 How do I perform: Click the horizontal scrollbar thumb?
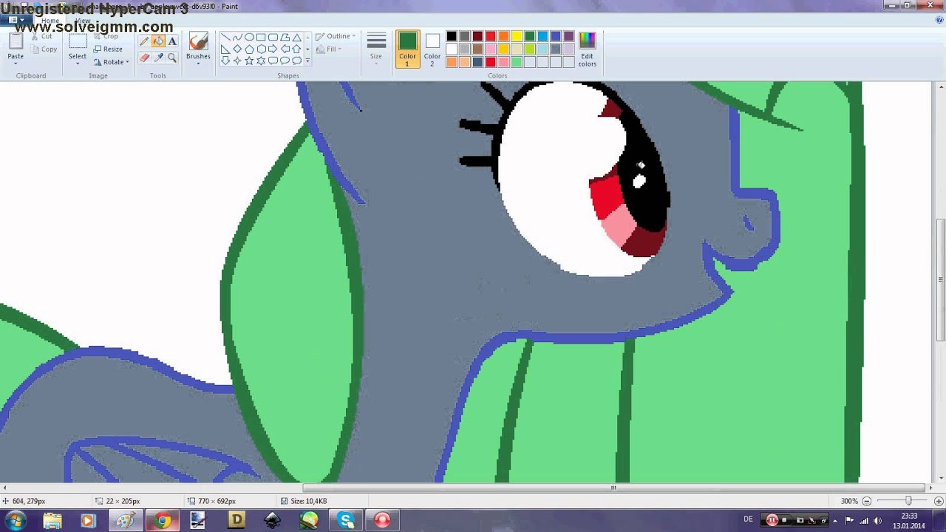(613, 488)
